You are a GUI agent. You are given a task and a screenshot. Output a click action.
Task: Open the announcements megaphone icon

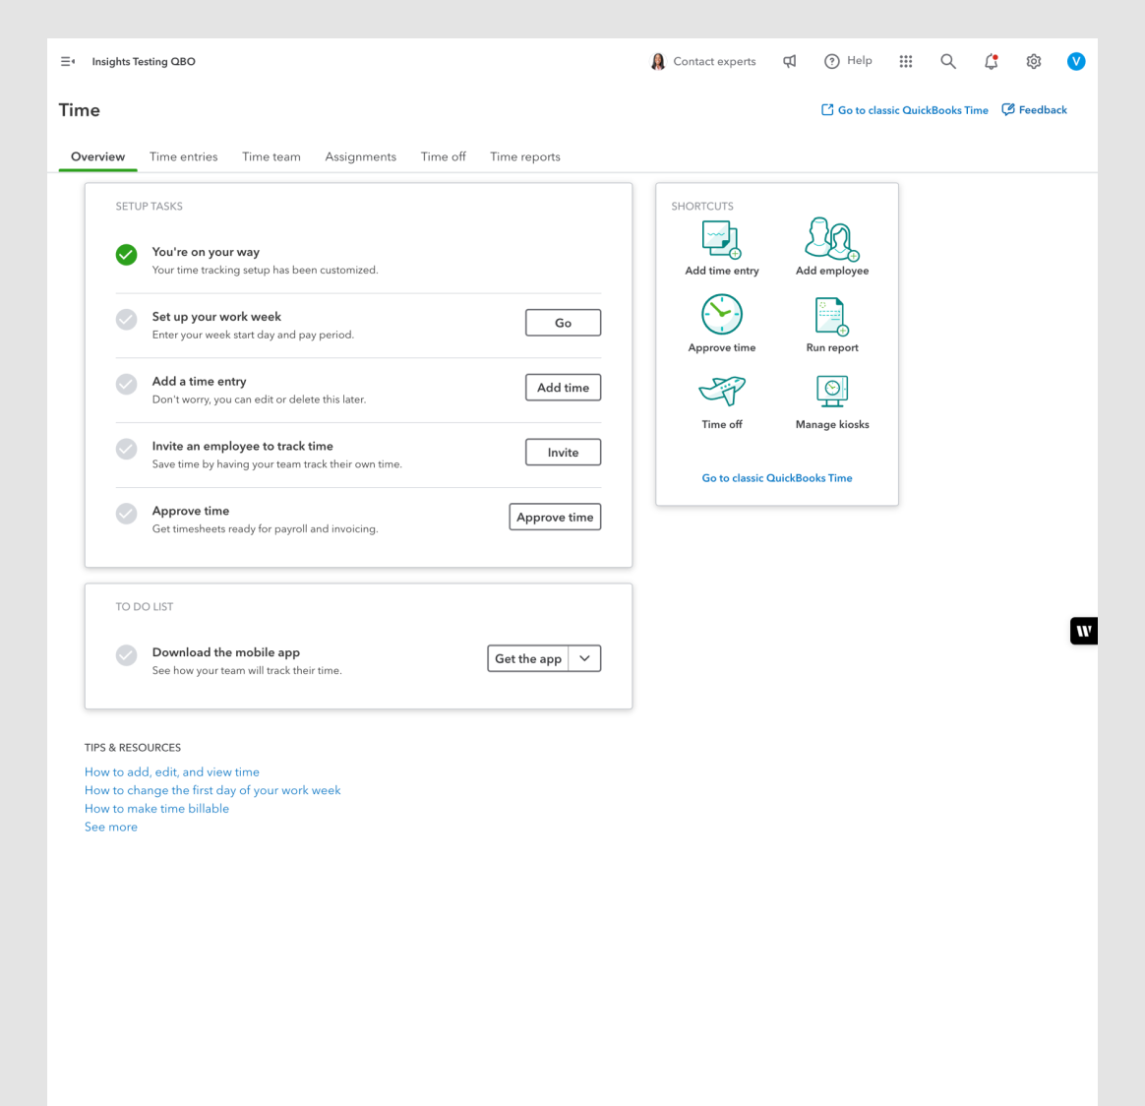coord(790,61)
